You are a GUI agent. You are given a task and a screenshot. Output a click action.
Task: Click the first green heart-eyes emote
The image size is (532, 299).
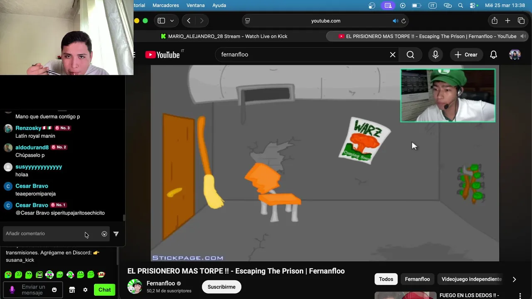(8, 274)
